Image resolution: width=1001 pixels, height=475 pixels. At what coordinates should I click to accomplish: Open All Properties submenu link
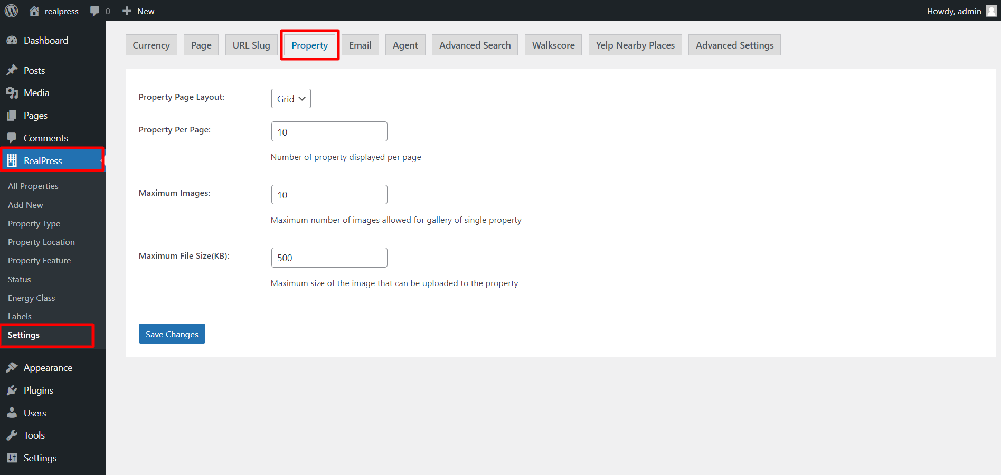(x=33, y=186)
